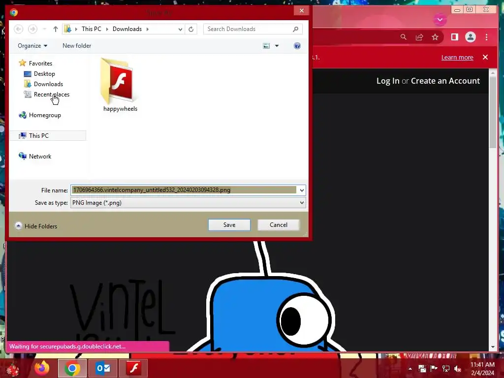The width and height of the screenshot is (504, 378).
Task: Change the view icon in dialog
Action: pos(266,46)
